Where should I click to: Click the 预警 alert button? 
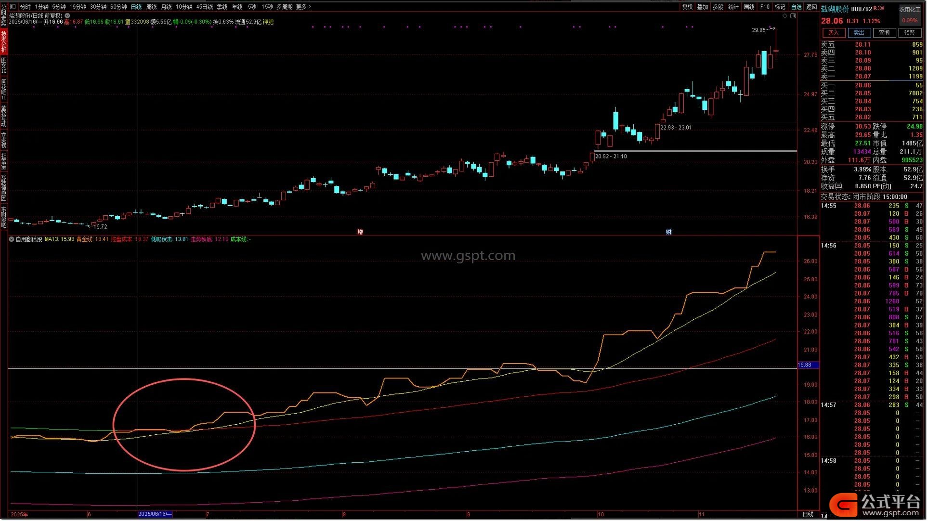[909, 33]
